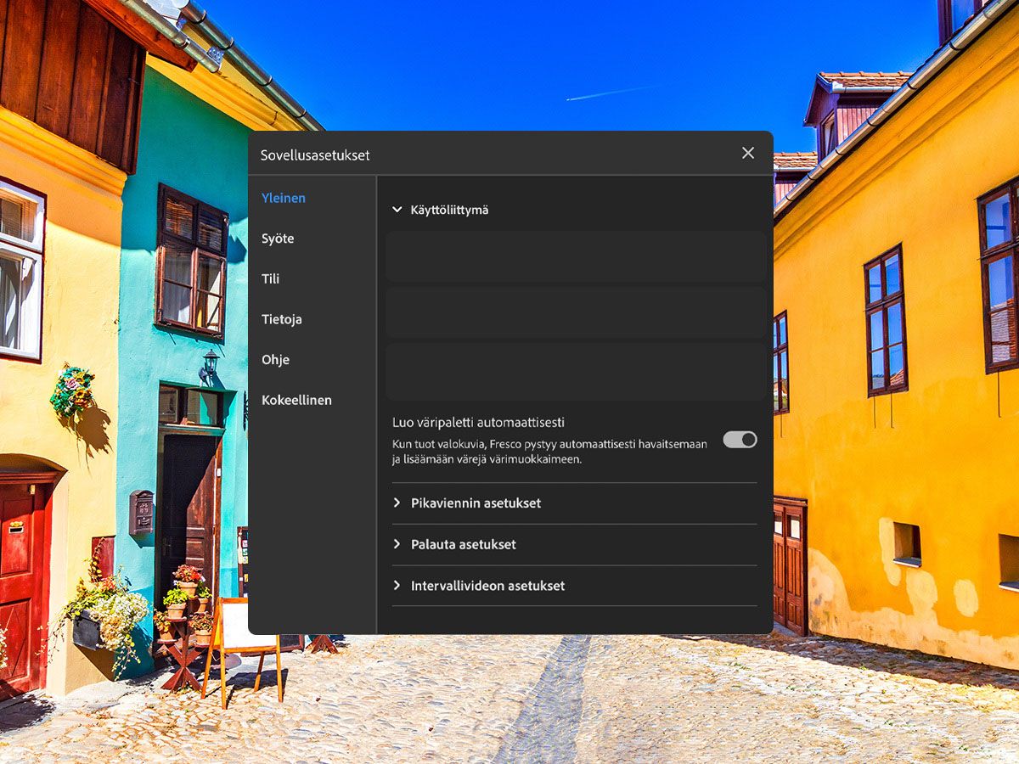This screenshot has height=764, width=1019.
Task: Click the third empty row above Luo väripaletti
Action: (576, 371)
